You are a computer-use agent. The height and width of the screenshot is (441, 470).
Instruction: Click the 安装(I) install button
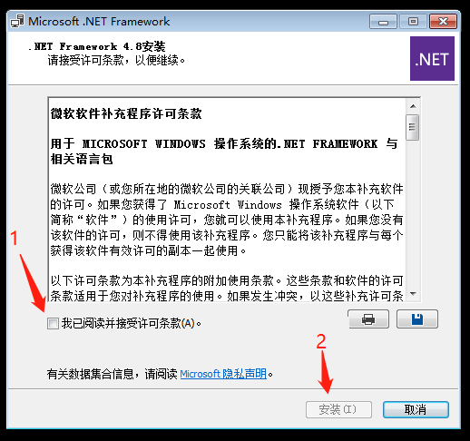tap(338, 410)
